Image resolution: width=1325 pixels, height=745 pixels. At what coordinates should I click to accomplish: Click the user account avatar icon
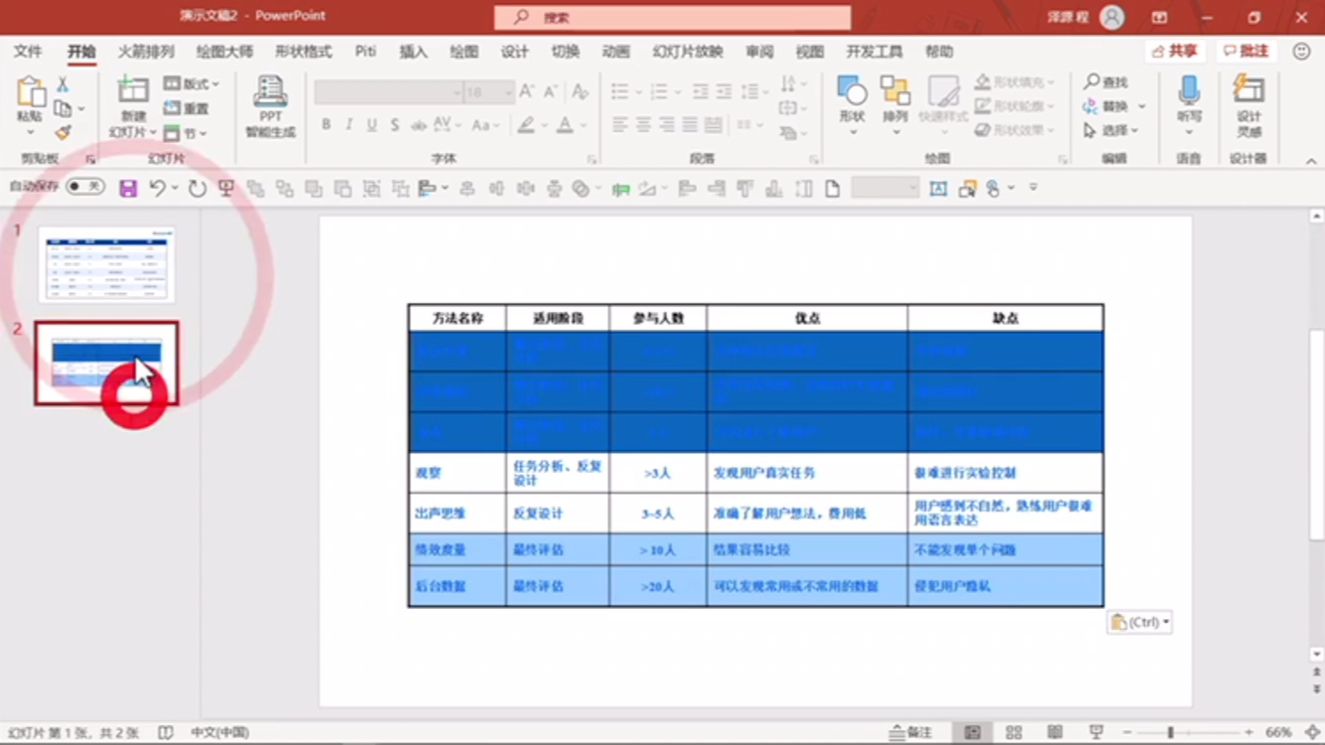point(1112,17)
